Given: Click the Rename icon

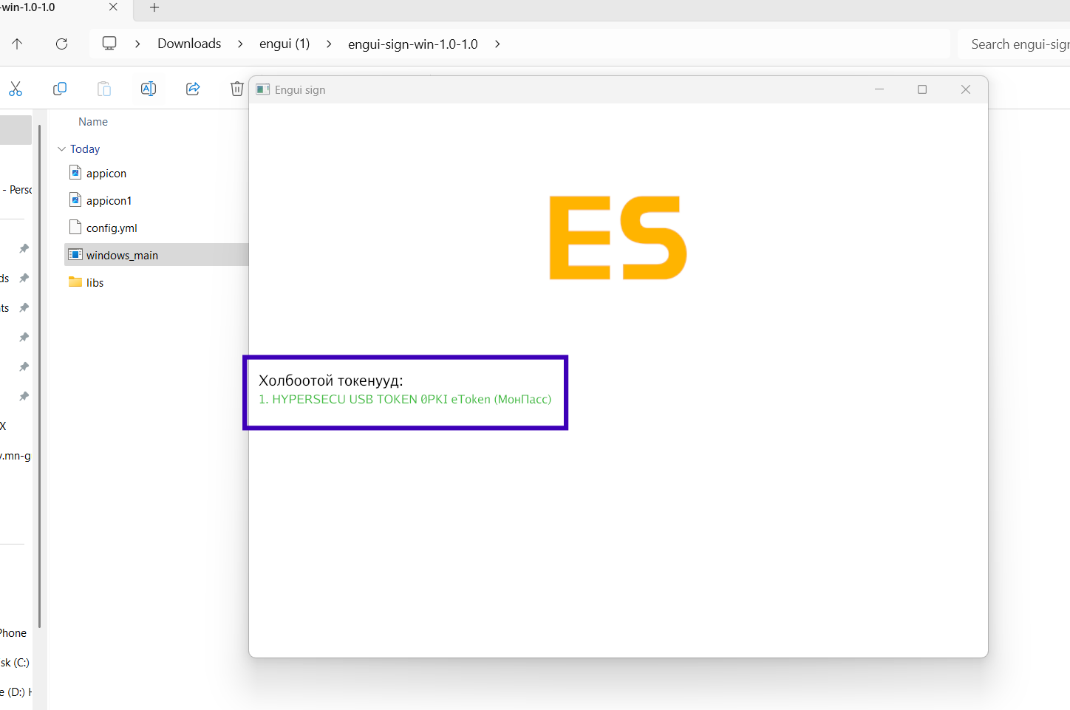Looking at the screenshot, I should (x=149, y=89).
